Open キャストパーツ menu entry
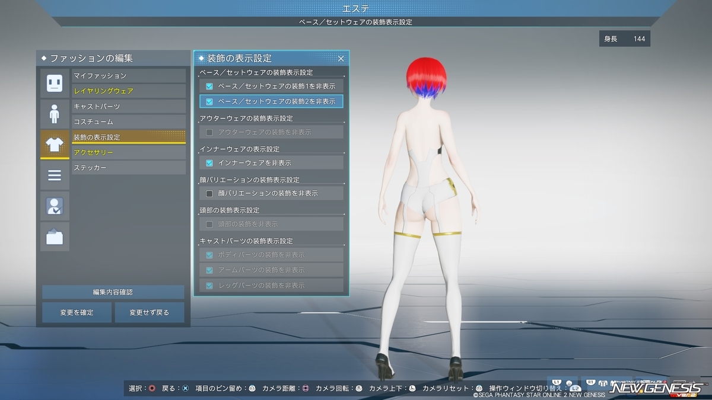This screenshot has height=400, width=712. (129, 107)
